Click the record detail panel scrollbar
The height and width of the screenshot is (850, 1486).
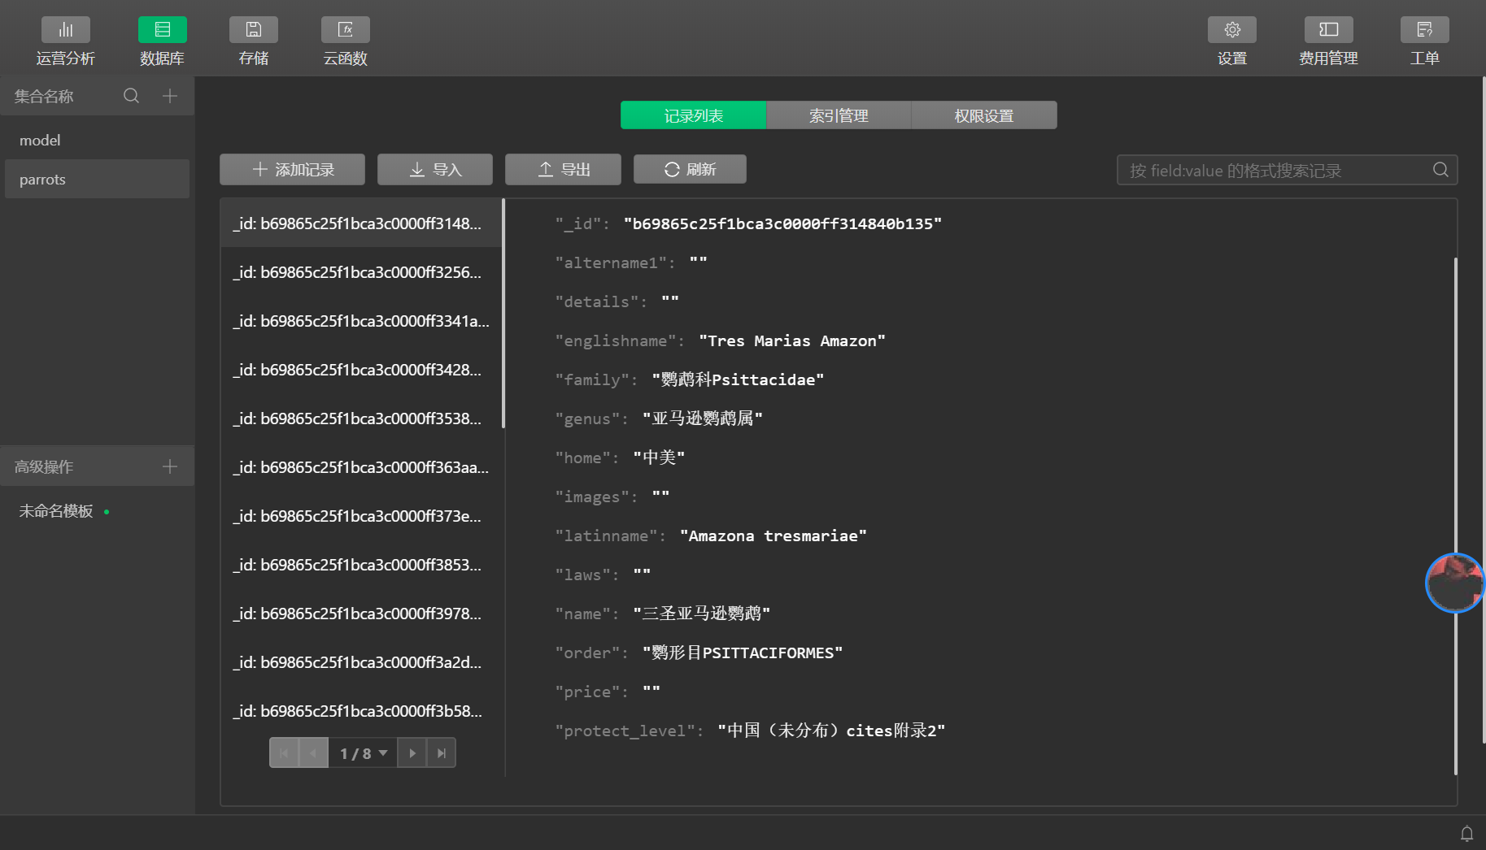(x=1455, y=516)
